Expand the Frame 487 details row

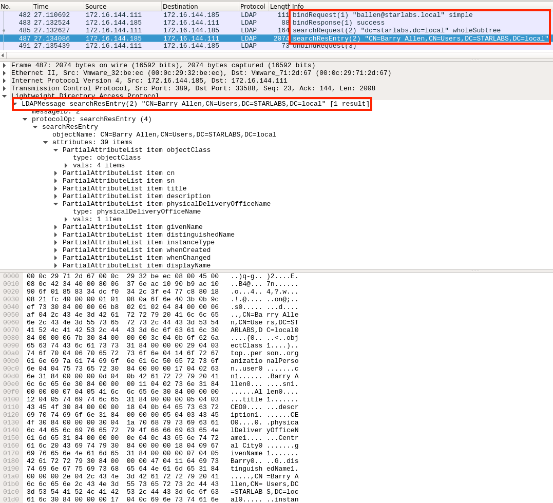coord(5,66)
